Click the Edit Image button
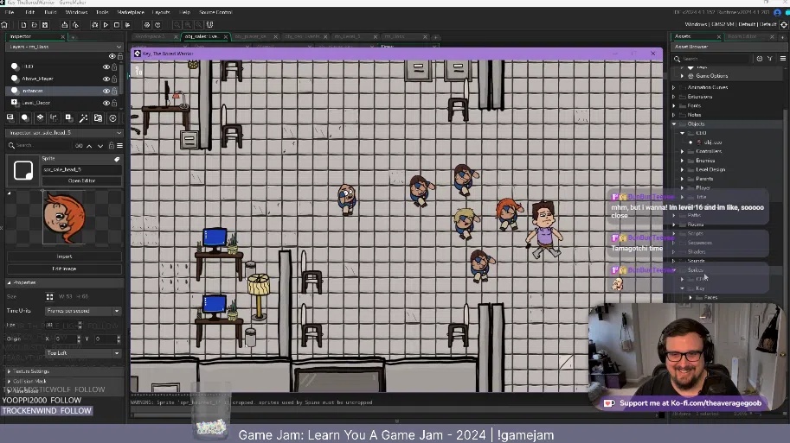This screenshot has width=790, height=443. pyautogui.click(x=64, y=269)
